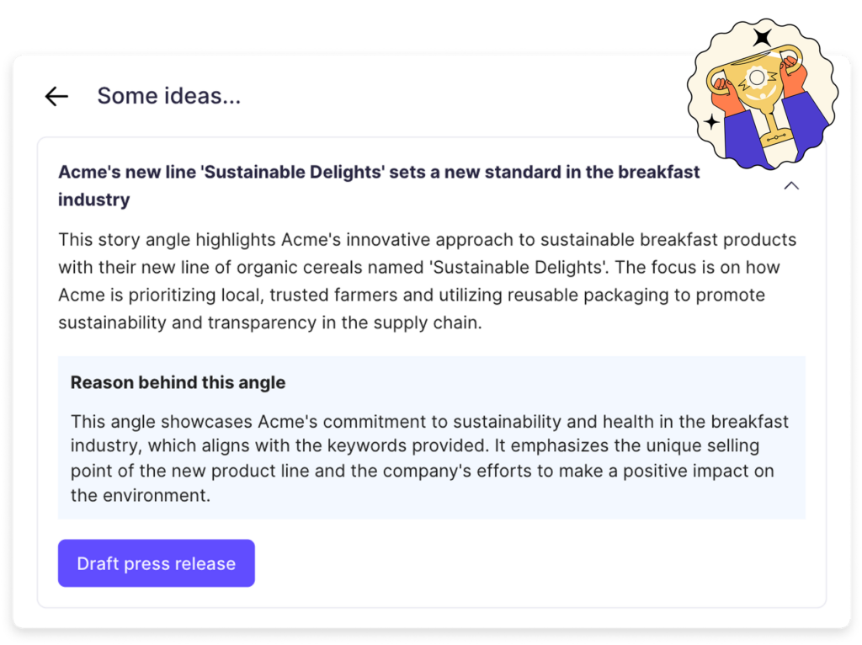Click the left blue sleeve in illustration
Screen dimensions: 862x645
743,139
